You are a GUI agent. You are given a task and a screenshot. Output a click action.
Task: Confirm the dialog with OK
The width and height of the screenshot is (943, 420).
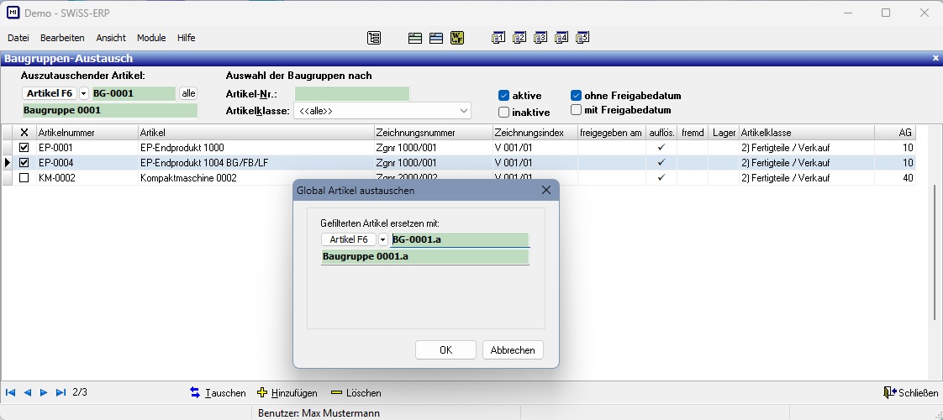445,350
